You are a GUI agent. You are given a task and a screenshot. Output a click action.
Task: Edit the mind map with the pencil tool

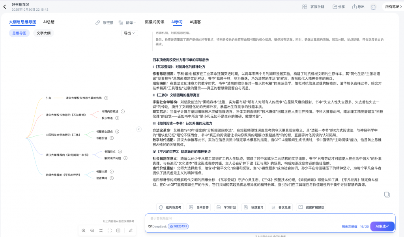(x=131, y=230)
